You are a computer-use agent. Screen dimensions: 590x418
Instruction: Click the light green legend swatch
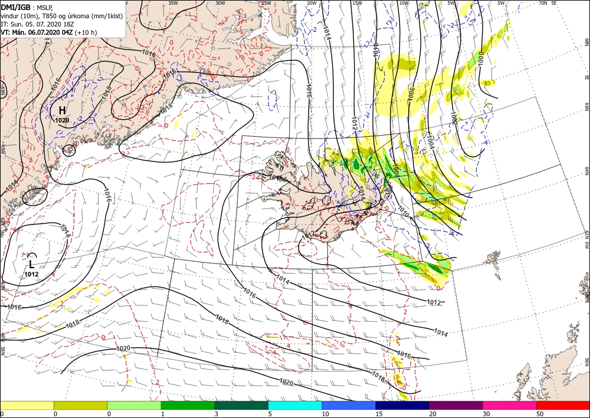(134, 405)
